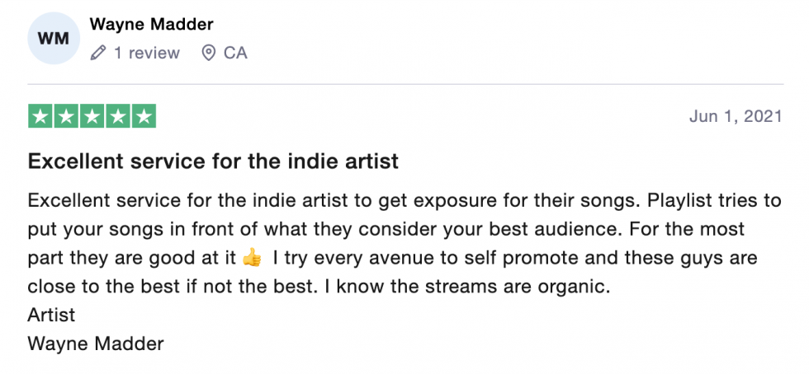Click the fifth green star
Screen dimensions: 809x374
pos(144,116)
